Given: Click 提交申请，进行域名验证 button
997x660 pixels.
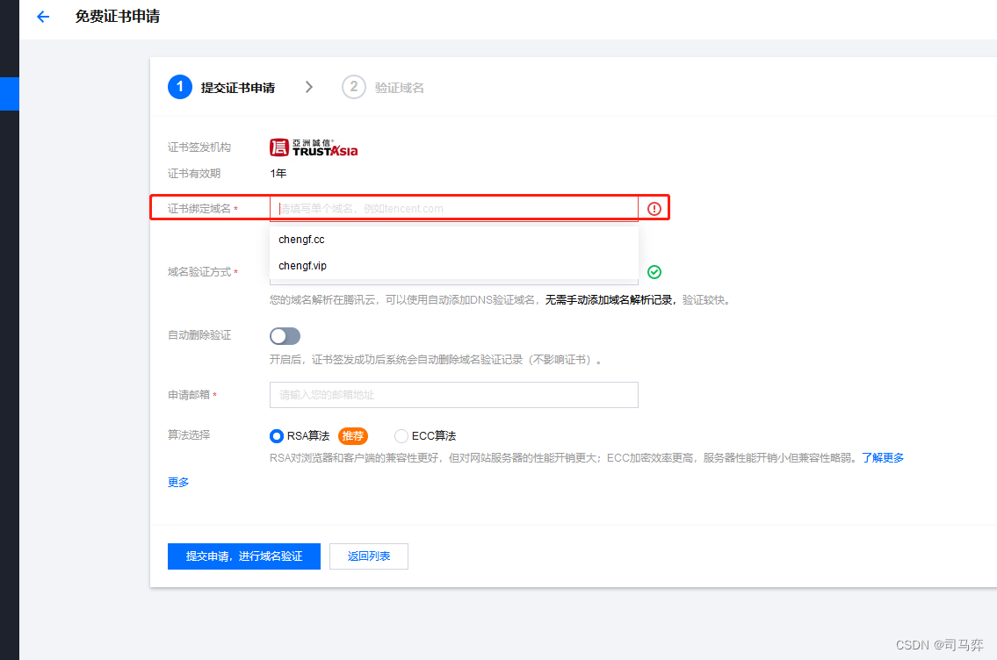Looking at the screenshot, I should (x=244, y=556).
